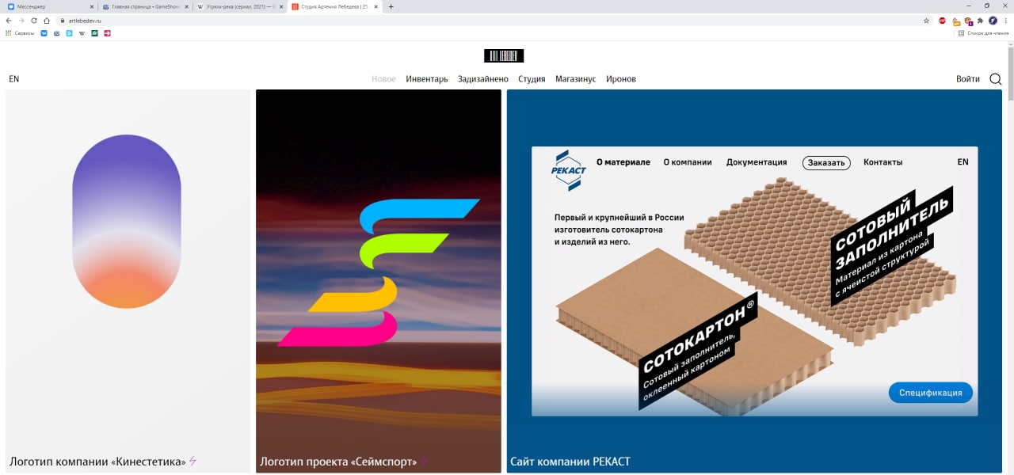Click the Сервисы apps bookmark
Image resolution: width=1014 pixels, height=475 pixels.
pyautogui.click(x=20, y=33)
